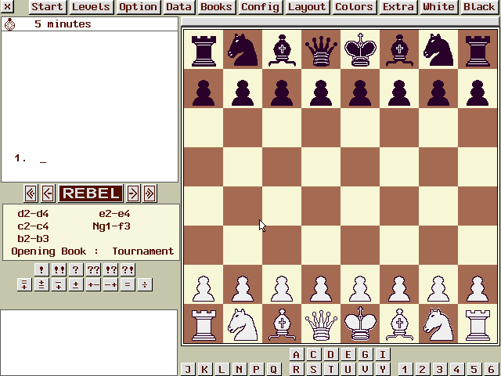Select the white queen on d1
Screen dimensions: 501x376
(321, 324)
